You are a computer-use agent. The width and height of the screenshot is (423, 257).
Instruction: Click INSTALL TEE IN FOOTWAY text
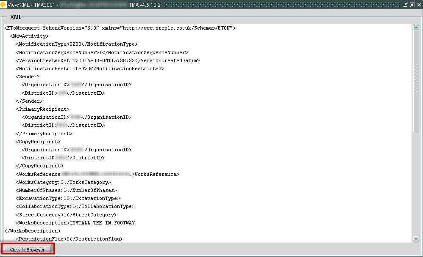pos(102,223)
